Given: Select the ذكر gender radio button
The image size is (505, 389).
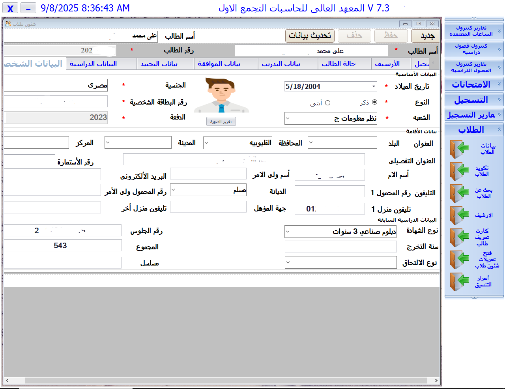Looking at the screenshot, I should pyautogui.click(x=374, y=102).
